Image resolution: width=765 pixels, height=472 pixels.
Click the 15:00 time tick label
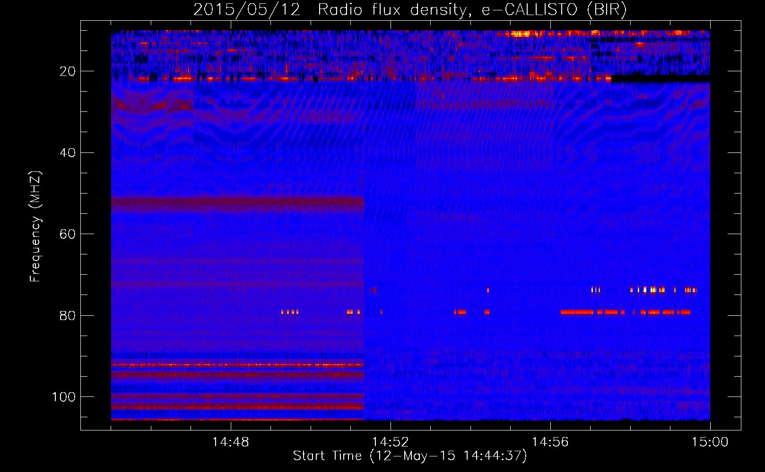click(x=710, y=442)
